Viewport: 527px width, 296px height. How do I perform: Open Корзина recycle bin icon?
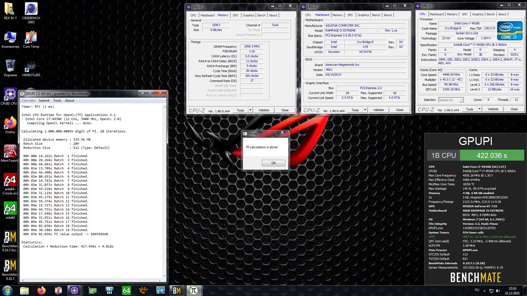(x=10, y=68)
